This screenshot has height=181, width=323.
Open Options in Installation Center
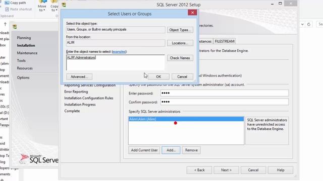click(23, 77)
